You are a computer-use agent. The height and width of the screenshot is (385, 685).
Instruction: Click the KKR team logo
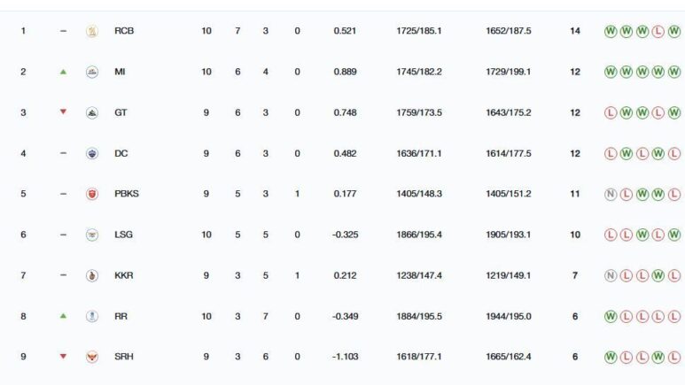coord(90,275)
